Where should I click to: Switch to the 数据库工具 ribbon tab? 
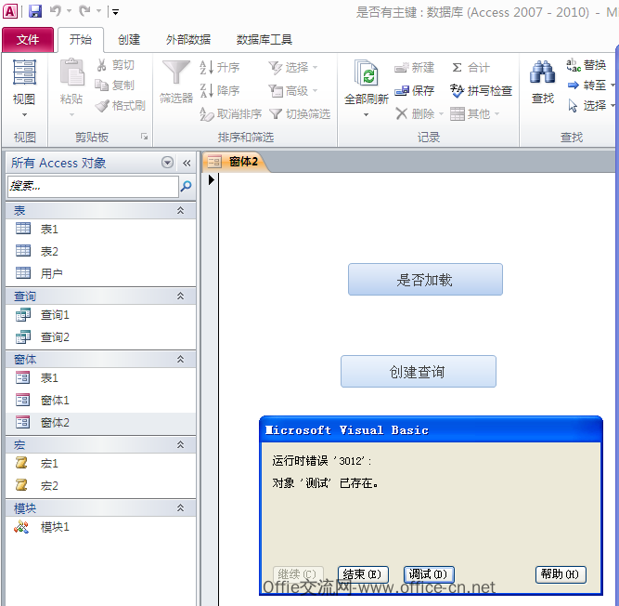pyautogui.click(x=264, y=40)
